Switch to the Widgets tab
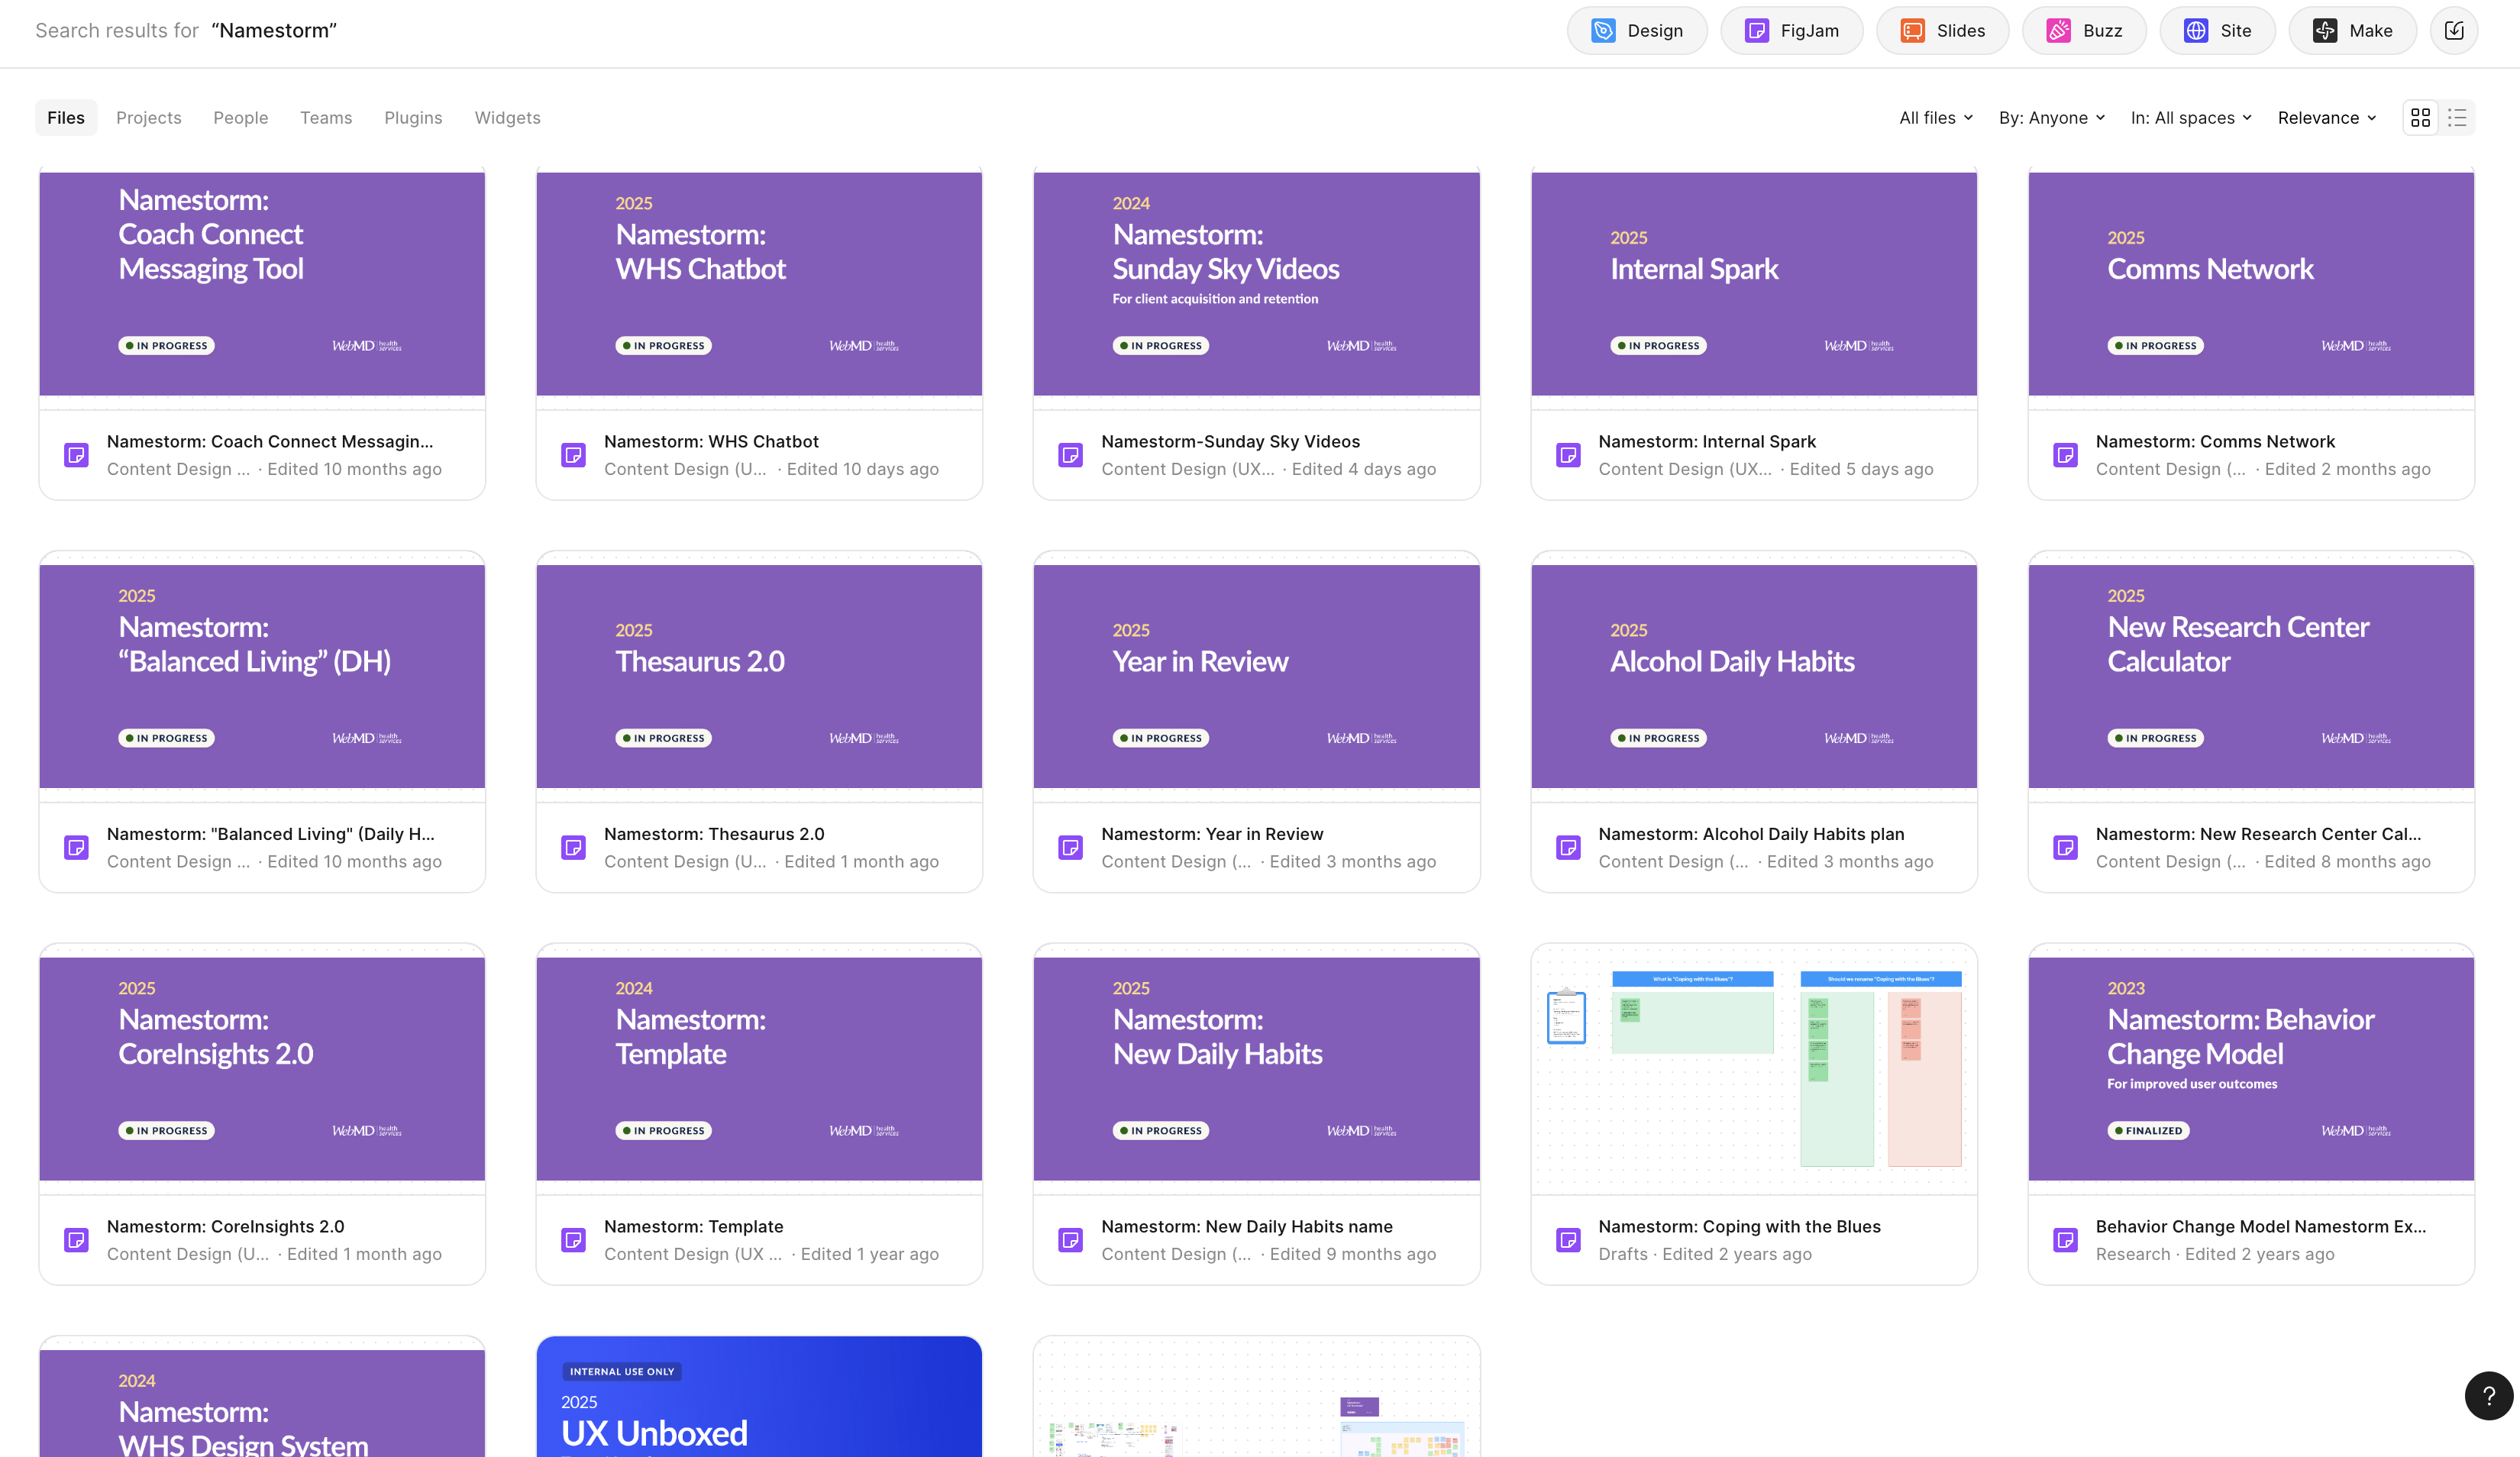The image size is (2520, 1457). [x=507, y=118]
